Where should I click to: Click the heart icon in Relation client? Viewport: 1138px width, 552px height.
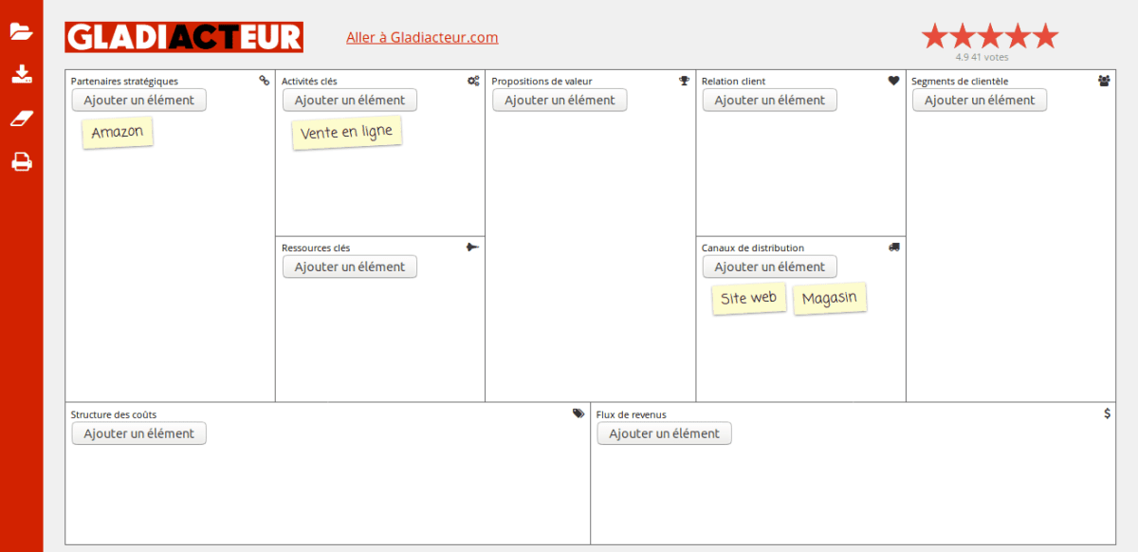[x=893, y=81]
